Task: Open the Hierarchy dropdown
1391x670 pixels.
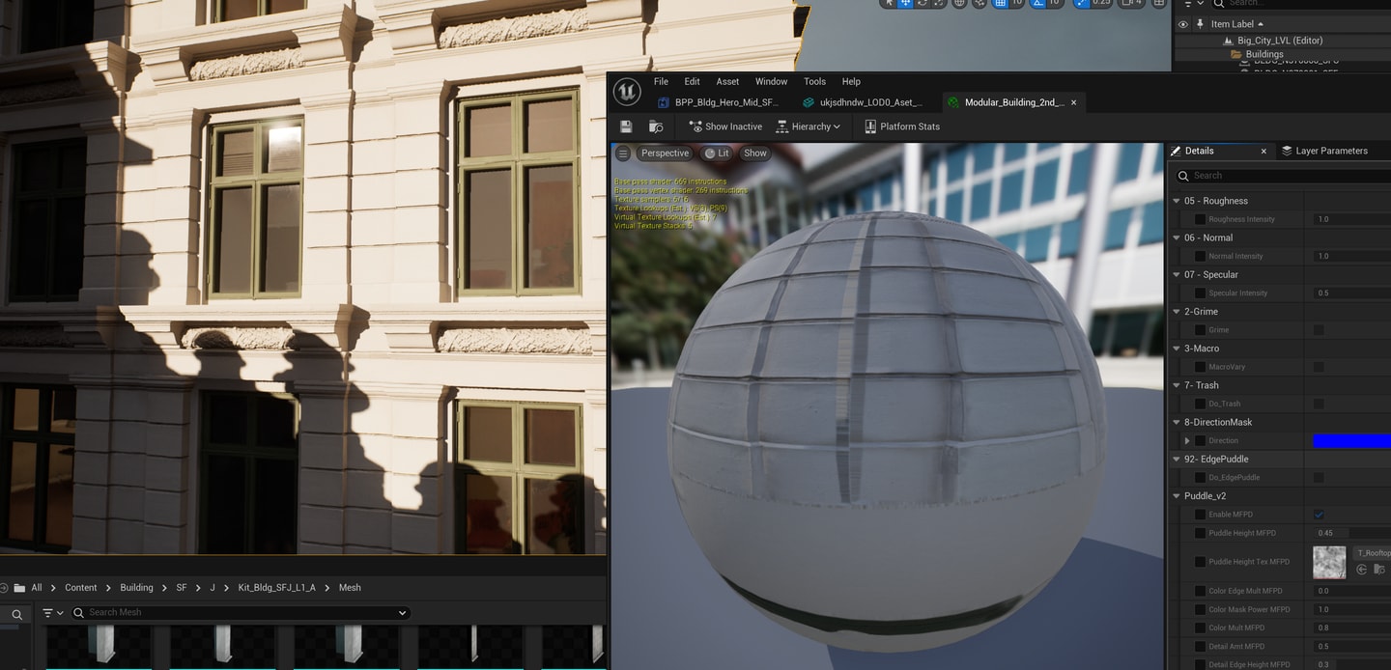Action: 809,126
